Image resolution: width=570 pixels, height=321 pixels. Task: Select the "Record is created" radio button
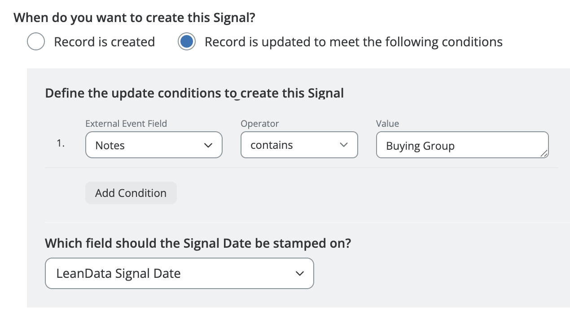(36, 42)
